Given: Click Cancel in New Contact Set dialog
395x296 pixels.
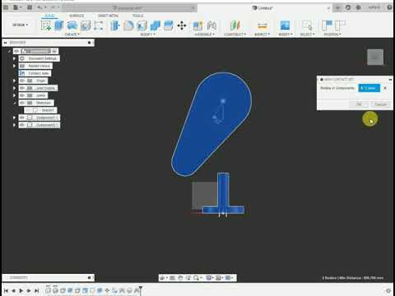Looking at the screenshot, I should [380, 104].
